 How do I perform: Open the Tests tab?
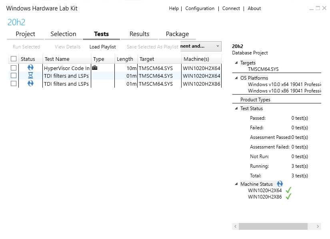pos(102,34)
